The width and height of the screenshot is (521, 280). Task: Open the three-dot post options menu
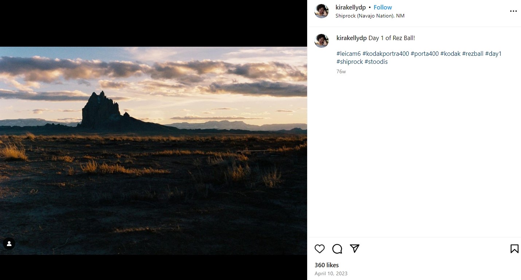513,11
